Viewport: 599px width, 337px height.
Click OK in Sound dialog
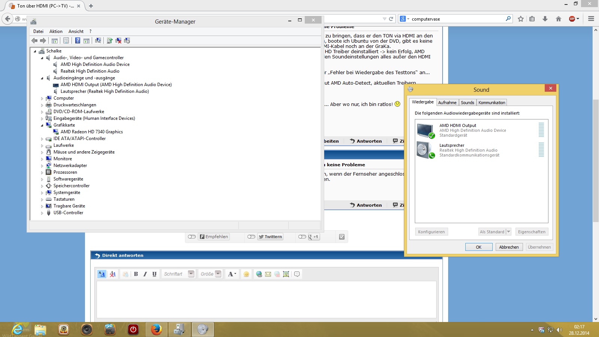[x=479, y=247]
